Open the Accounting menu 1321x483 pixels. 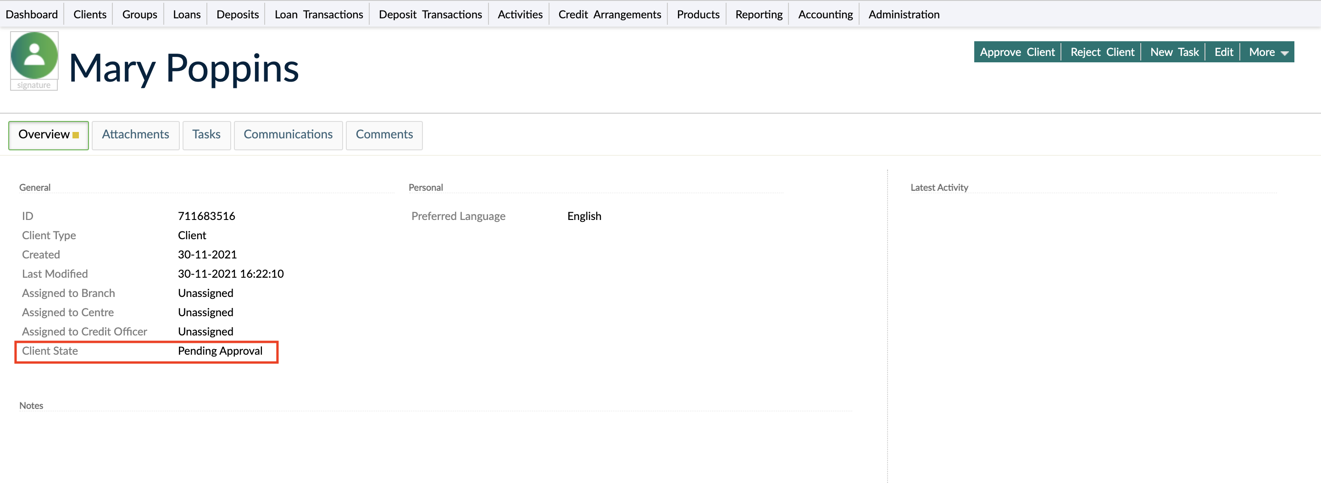point(824,14)
